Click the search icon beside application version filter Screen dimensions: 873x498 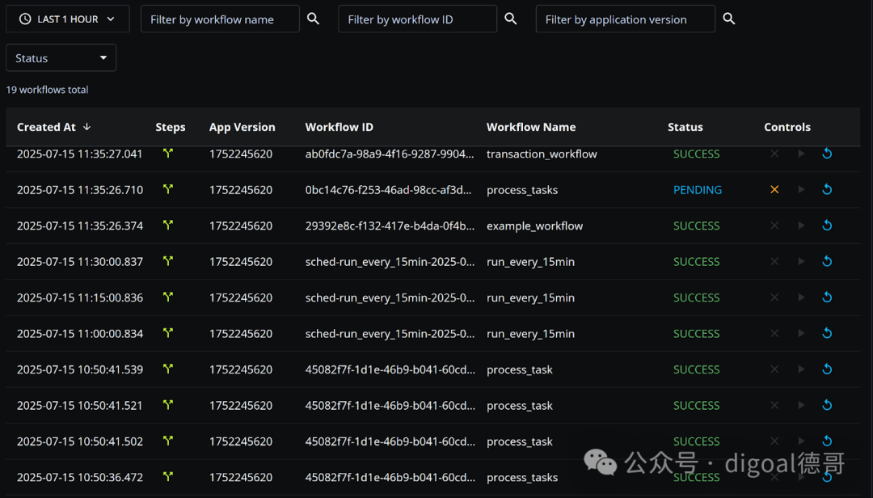click(729, 19)
